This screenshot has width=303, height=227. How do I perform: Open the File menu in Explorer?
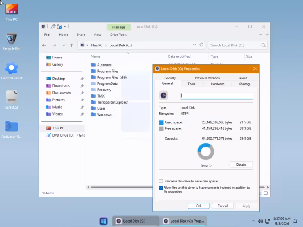tap(47, 35)
